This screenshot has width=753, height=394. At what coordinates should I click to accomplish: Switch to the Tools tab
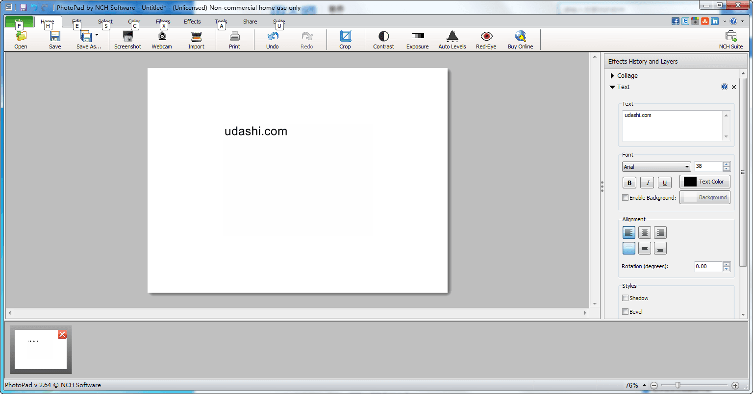[221, 22]
